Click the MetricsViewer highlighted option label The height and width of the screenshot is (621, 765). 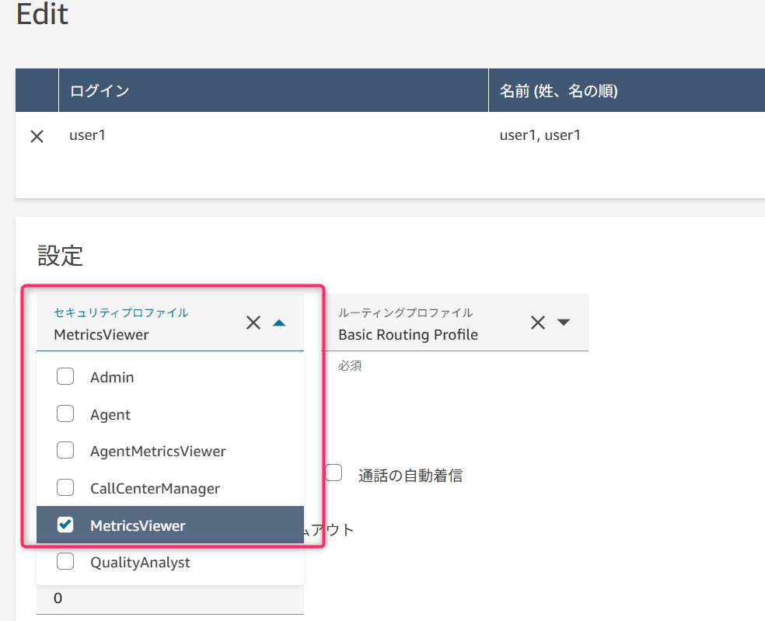tap(138, 525)
